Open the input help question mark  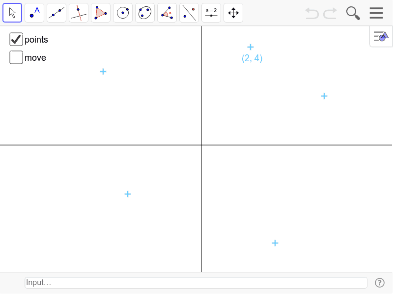pos(380,283)
